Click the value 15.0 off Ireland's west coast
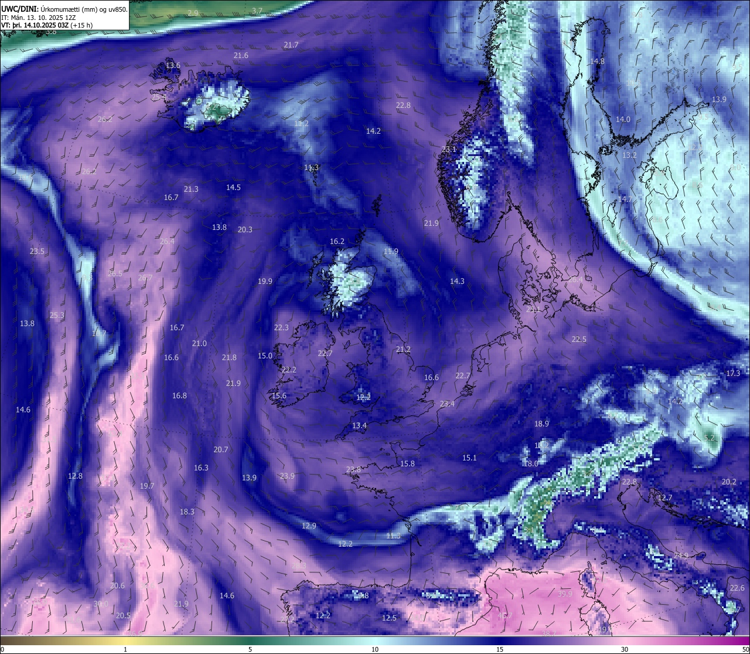The height and width of the screenshot is (654, 750). tap(265, 355)
